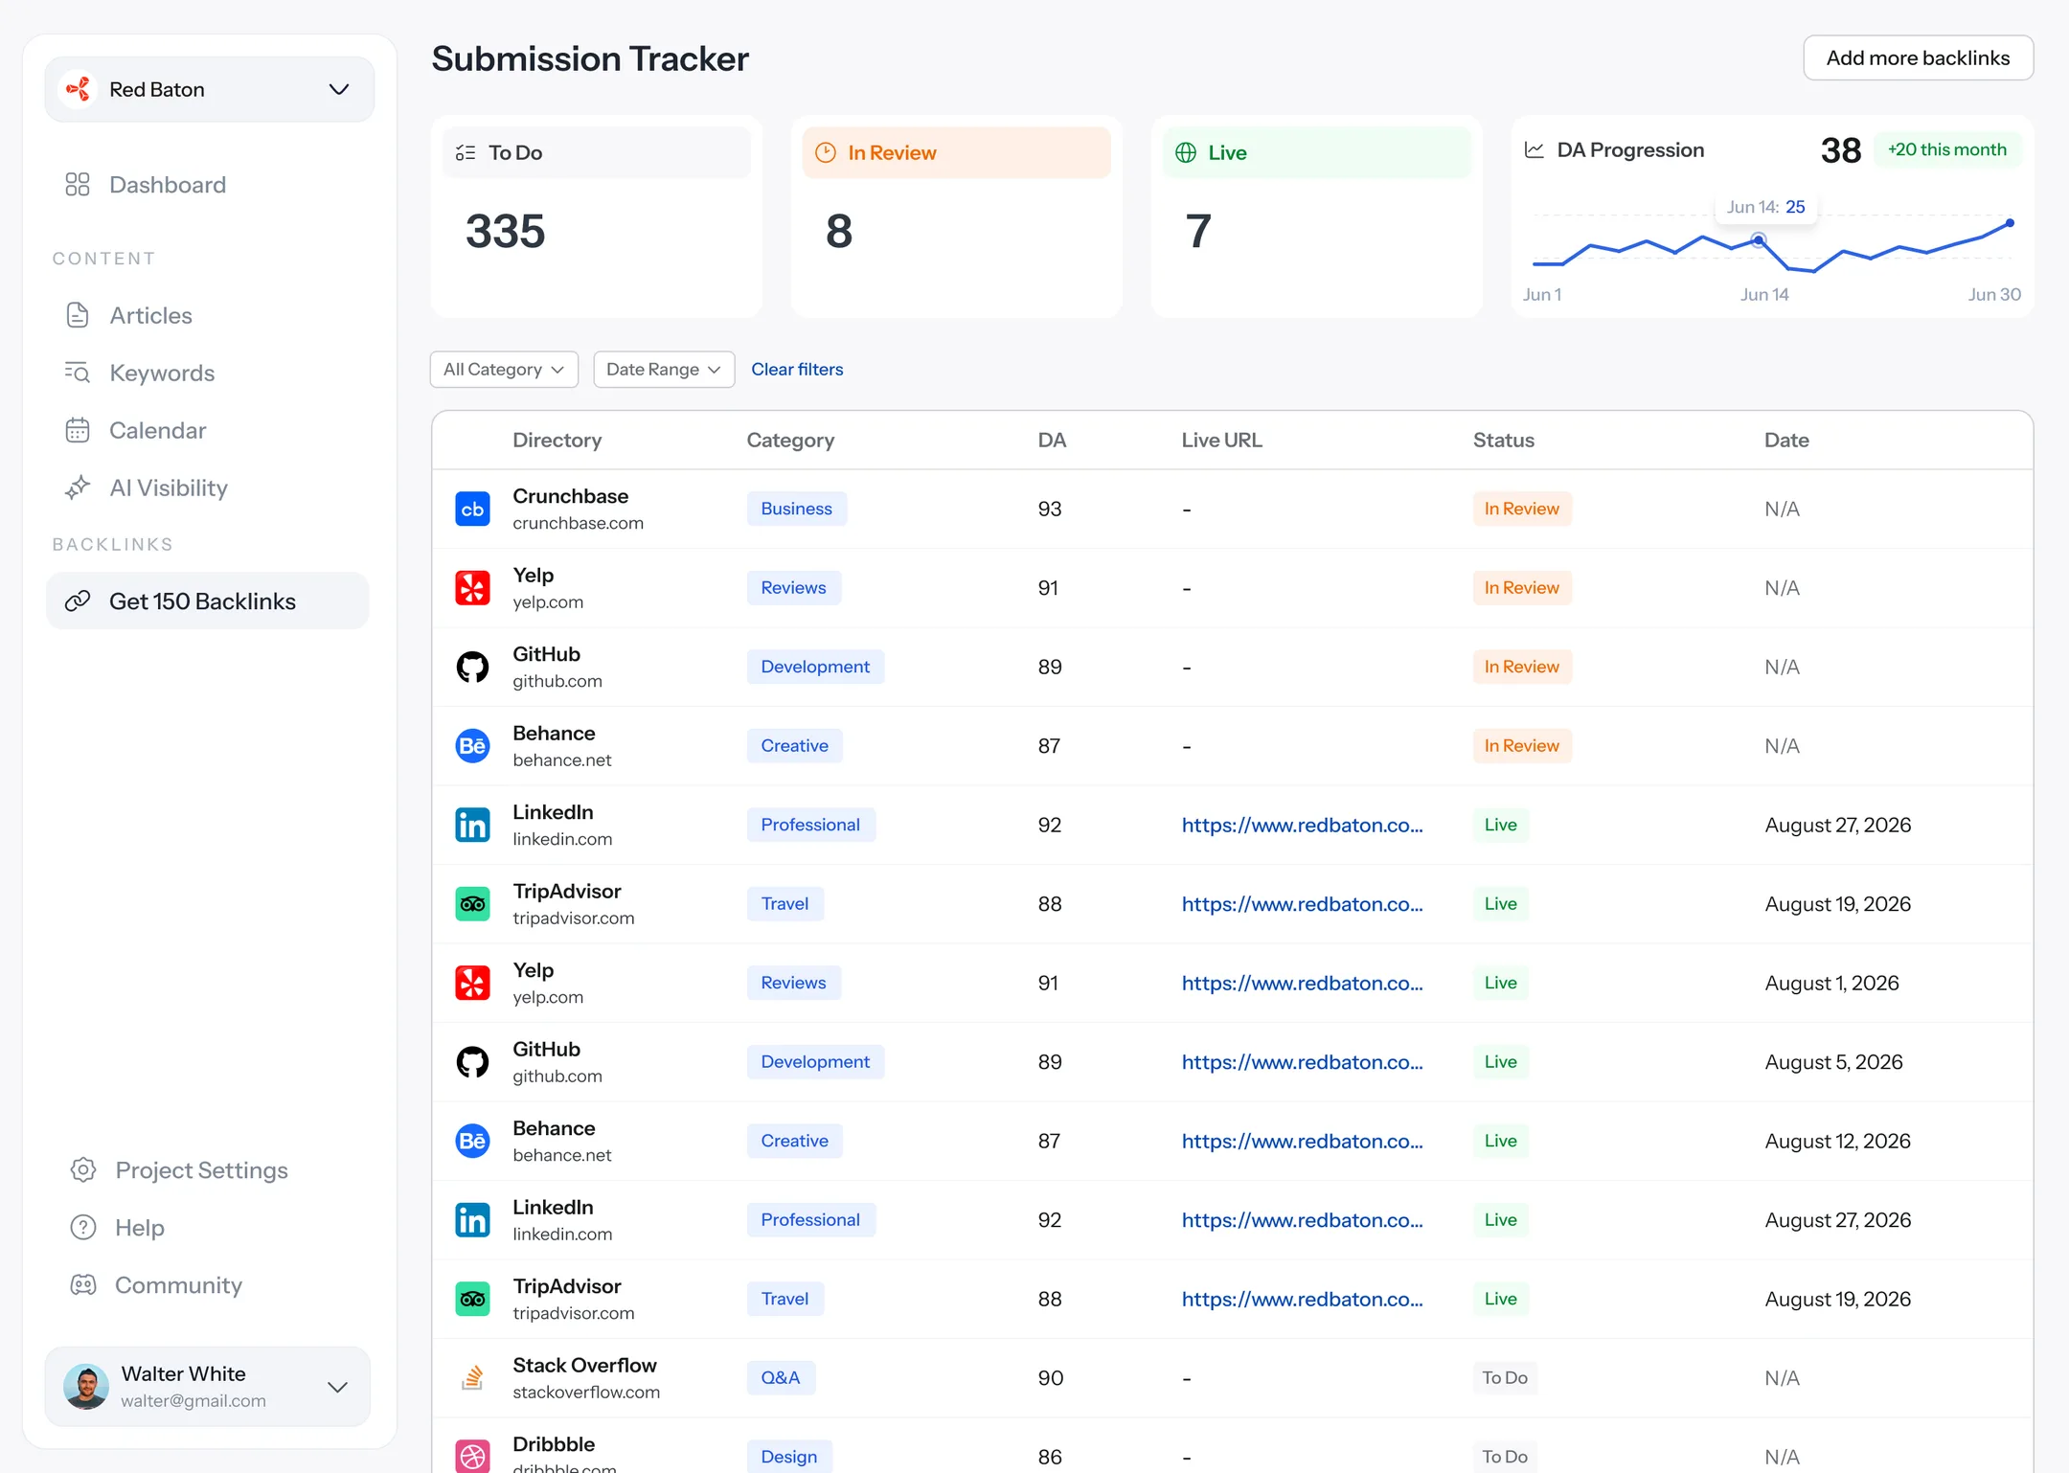Click the Crunchbase cb logo
Image resolution: width=2069 pixels, height=1473 pixels.
pyautogui.click(x=472, y=509)
